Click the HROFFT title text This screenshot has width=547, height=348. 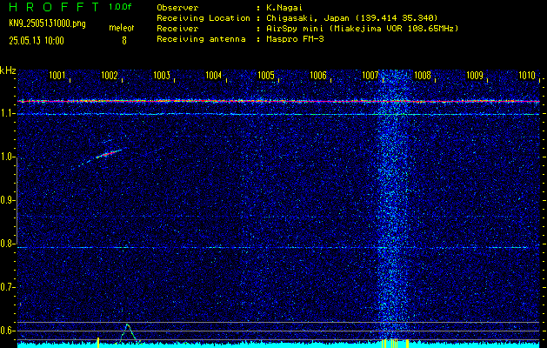point(54,7)
